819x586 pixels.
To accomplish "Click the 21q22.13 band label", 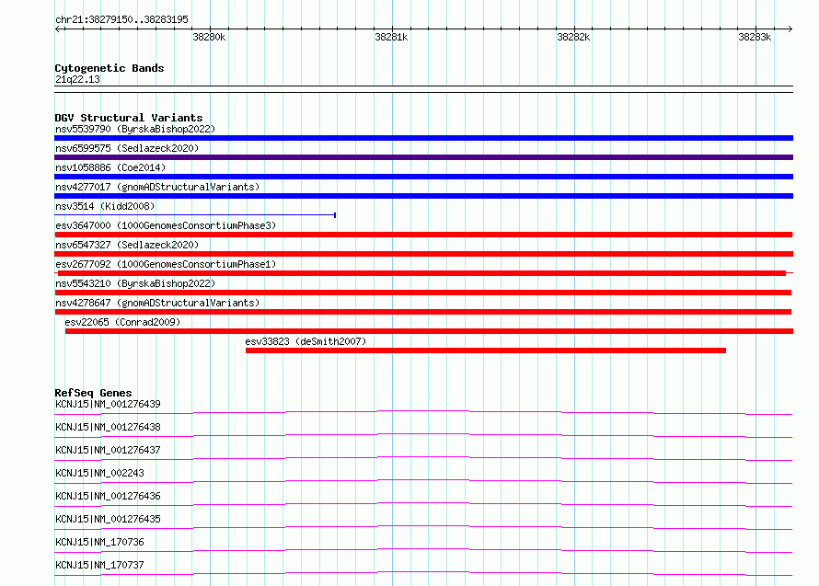I will (x=77, y=79).
